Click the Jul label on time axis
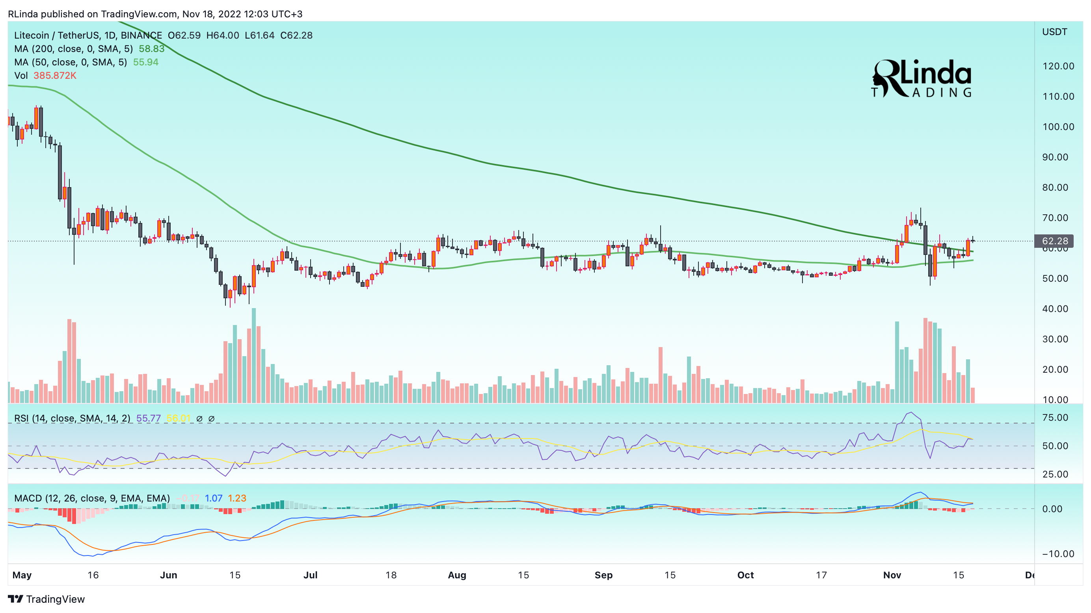1091x613 pixels. (311, 575)
